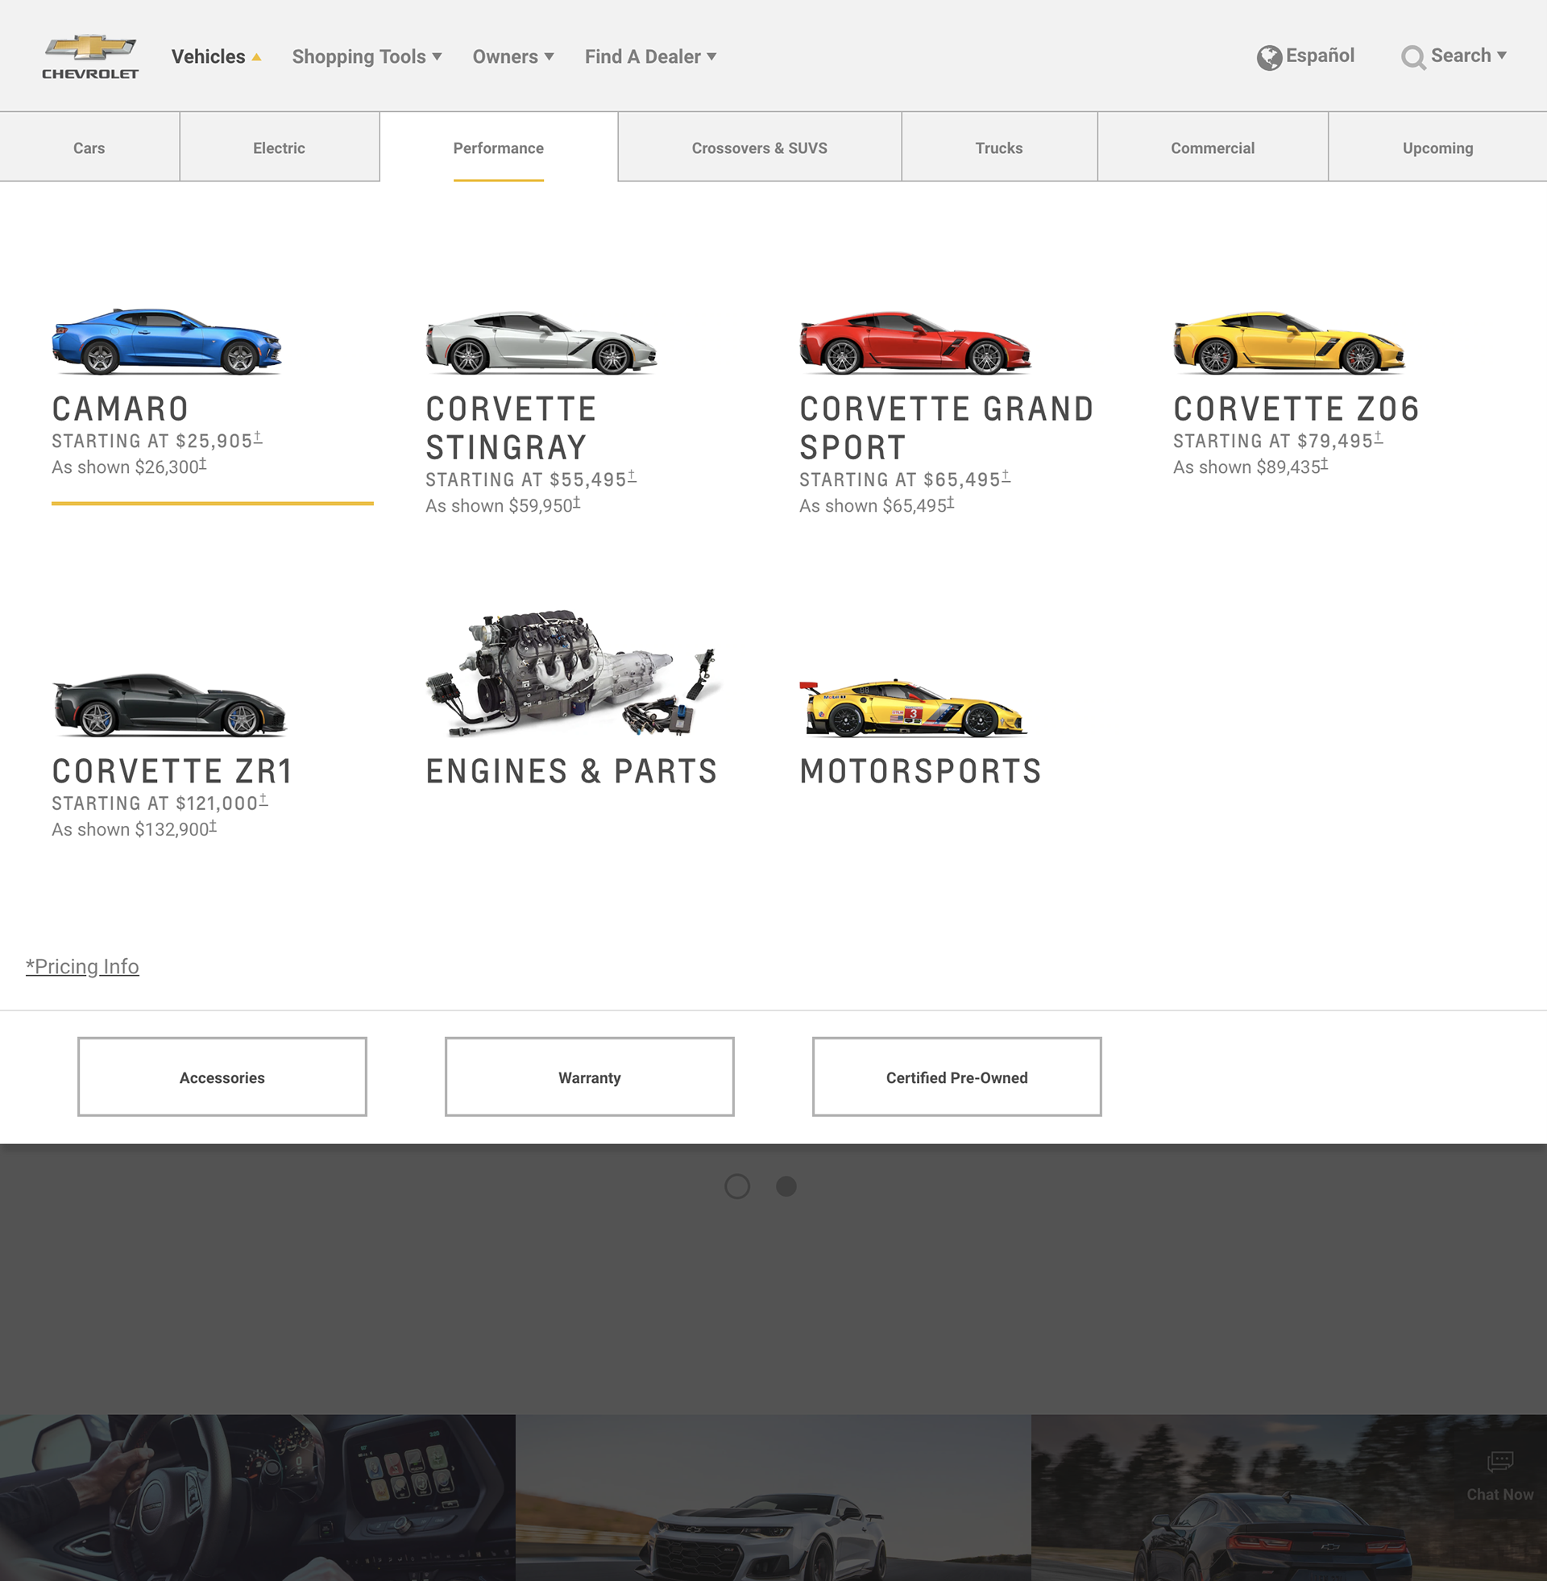
Task: Click the Certified Pre-Owned button
Action: [956, 1077]
